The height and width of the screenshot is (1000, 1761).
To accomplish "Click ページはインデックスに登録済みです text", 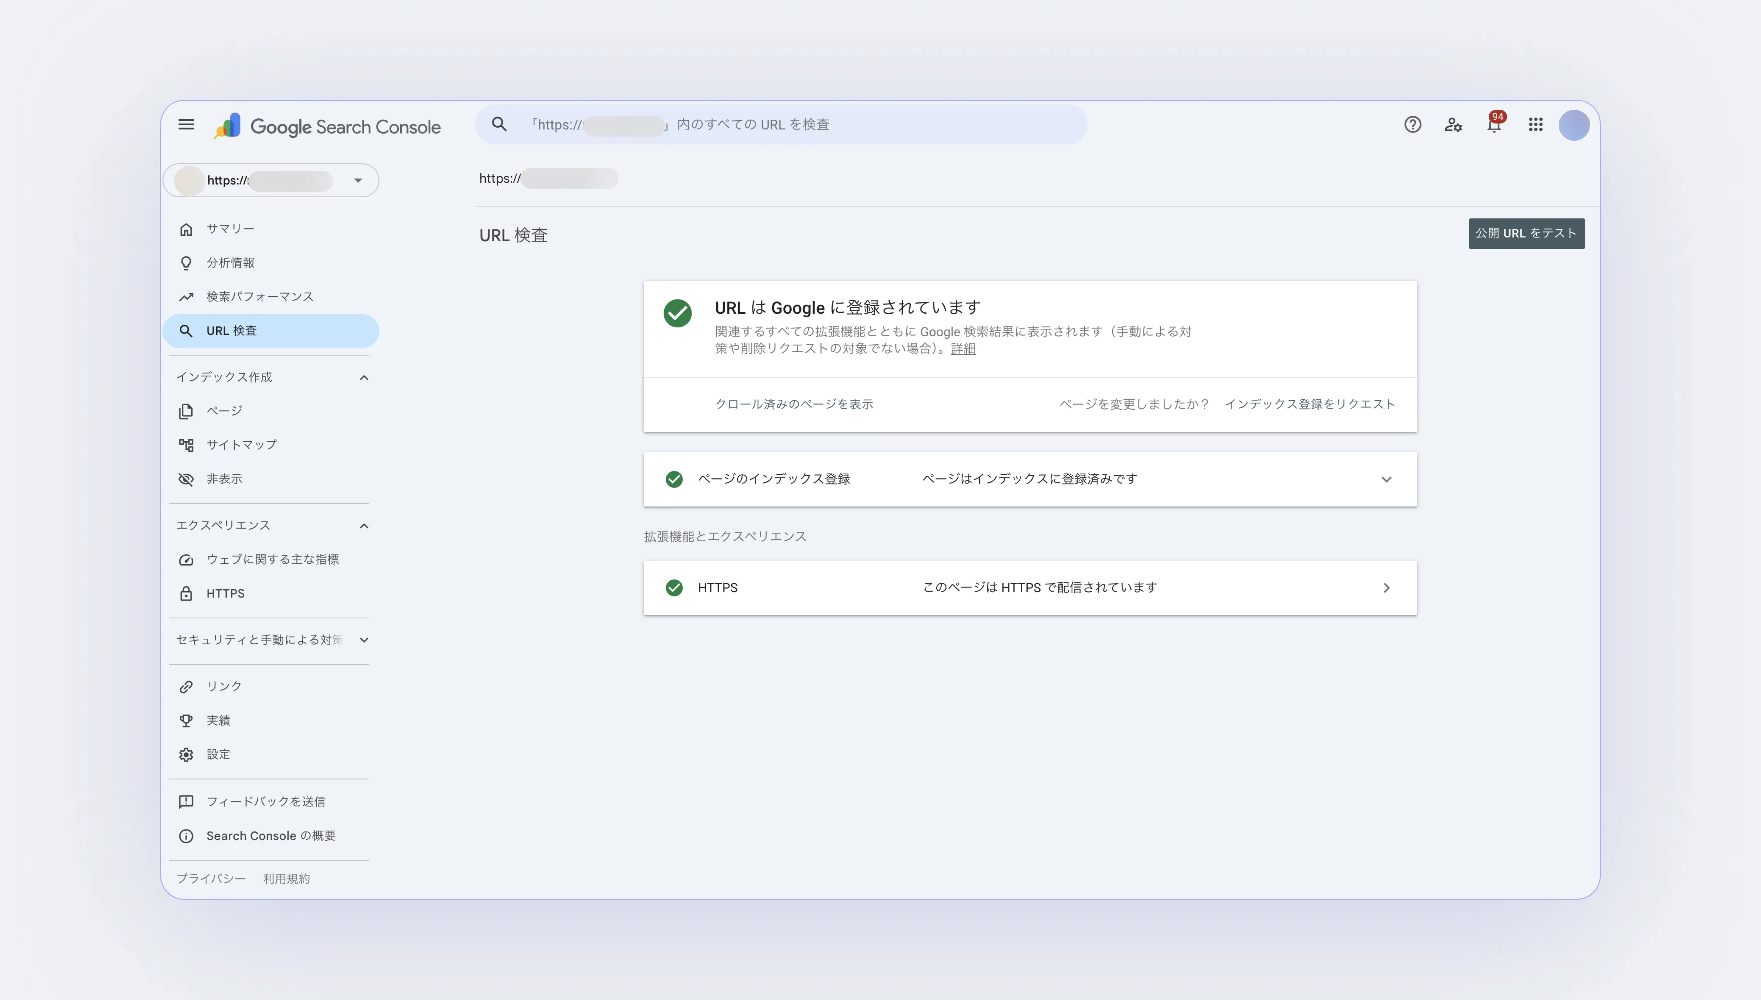I will [1029, 479].
